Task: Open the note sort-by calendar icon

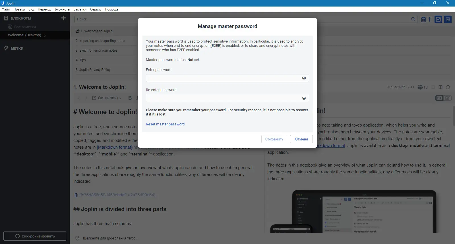Action: 423,19
